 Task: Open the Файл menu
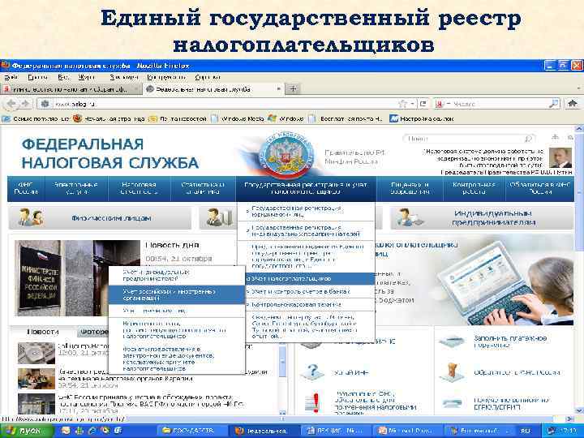11,78
